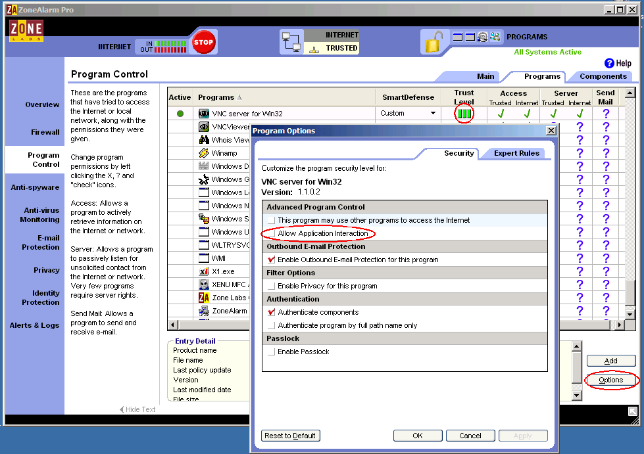Screen dimensions: 644x454
Task: Open Alerts & Logs section
Action: [x=34, y=325]
